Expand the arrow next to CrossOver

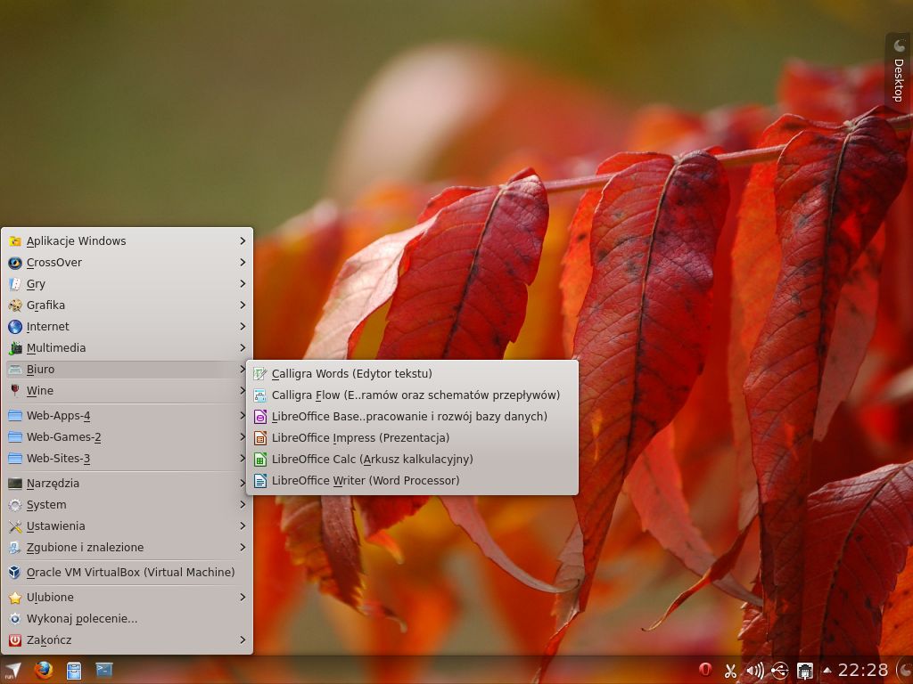(243, 263)
